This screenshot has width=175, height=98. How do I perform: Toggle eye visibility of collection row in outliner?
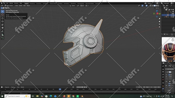coord(171,10)
